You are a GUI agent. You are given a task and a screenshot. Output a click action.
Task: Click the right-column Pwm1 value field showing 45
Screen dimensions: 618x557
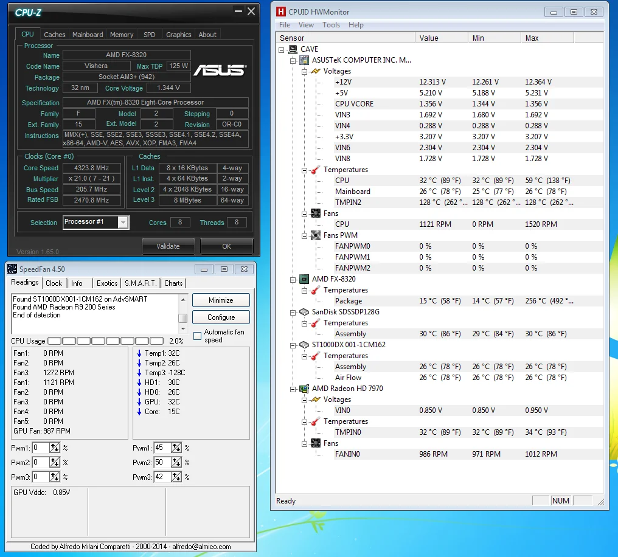(162, 448)
